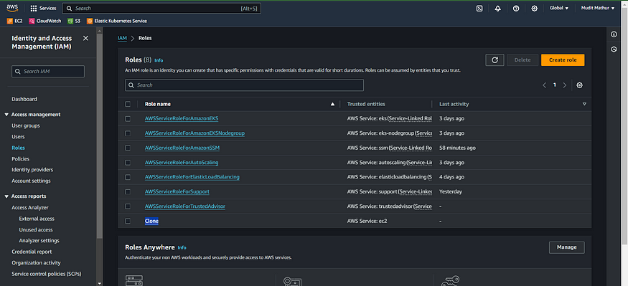
Task: Open the Elastic Kubernetes Service shortcut
Action: pos(117,21)
